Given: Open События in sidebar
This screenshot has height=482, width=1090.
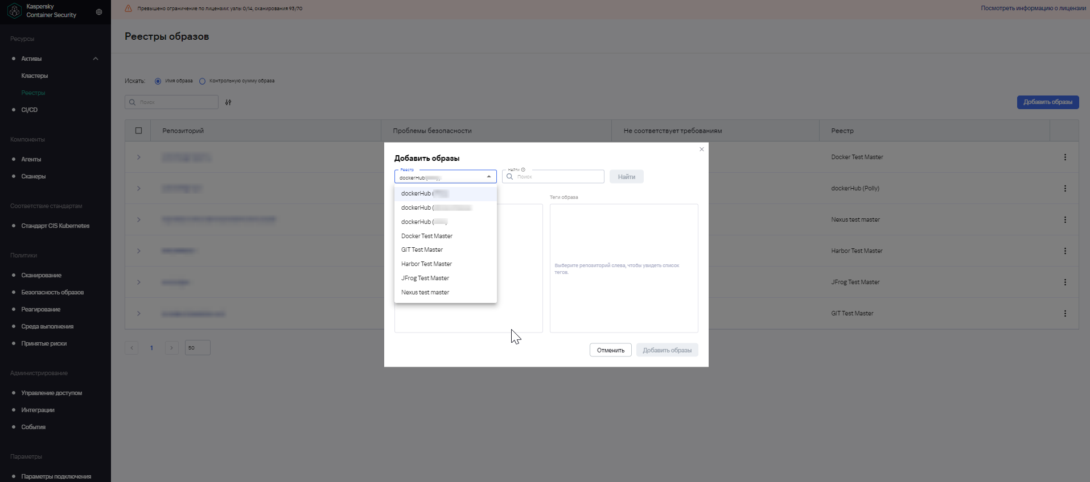Looking at the screenshot, I should [34, 427].
